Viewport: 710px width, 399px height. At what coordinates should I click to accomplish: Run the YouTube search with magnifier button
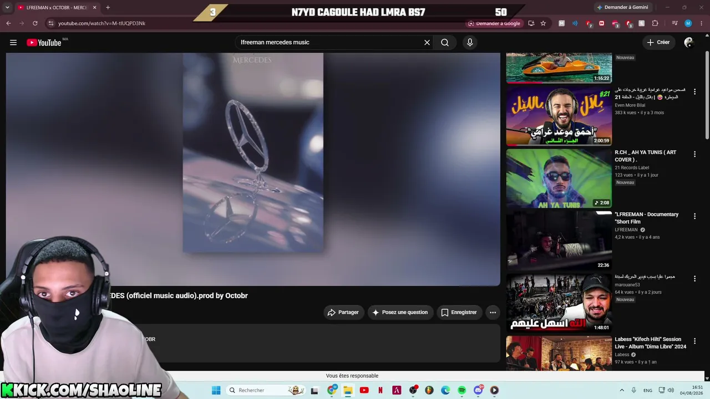point(445,43)
